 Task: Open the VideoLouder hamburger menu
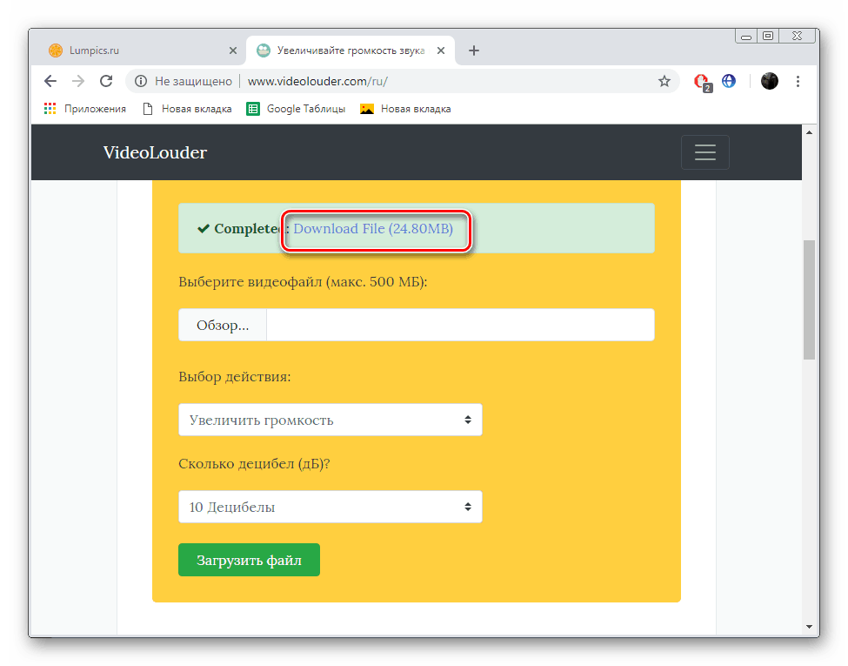[705, 152]
